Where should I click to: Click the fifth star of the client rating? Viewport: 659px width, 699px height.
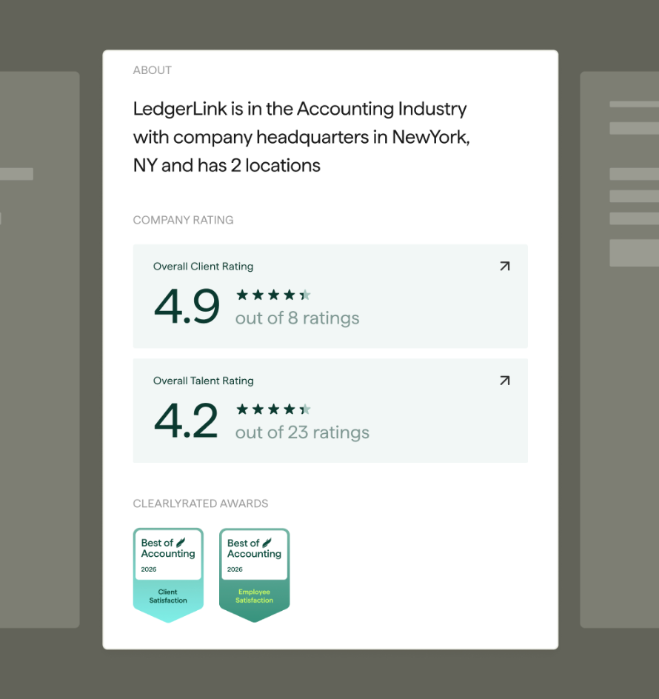pos(304,294)
